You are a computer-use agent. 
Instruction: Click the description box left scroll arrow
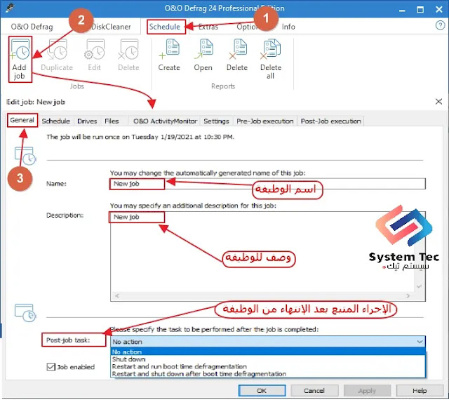[117, 296]
